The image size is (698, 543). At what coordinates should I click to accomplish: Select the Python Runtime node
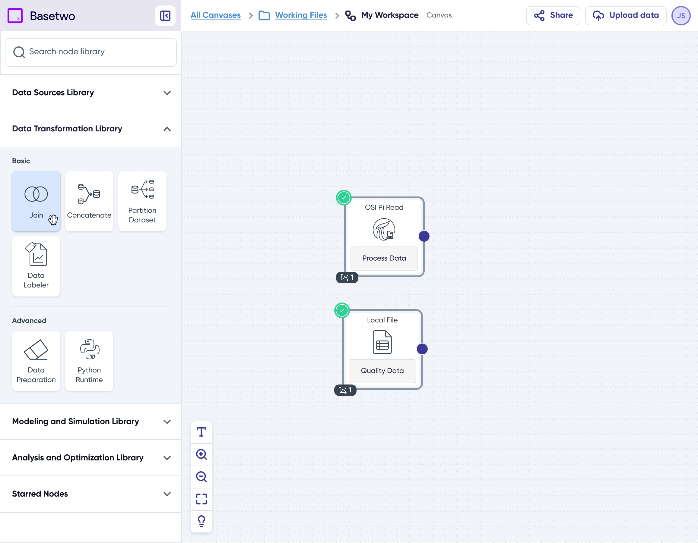pyautogui.click(x=89, y=361)
